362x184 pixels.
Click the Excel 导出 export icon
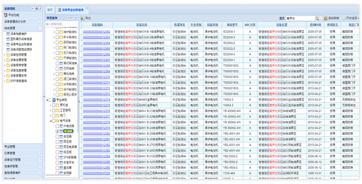tap(82, 18)
